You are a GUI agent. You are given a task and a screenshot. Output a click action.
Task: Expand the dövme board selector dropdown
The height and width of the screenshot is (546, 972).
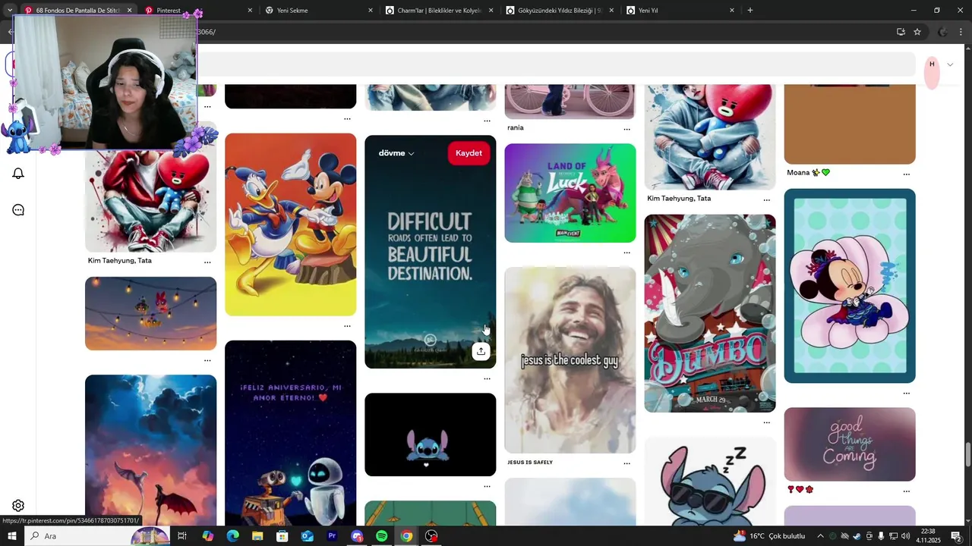[x=396, y=153]
